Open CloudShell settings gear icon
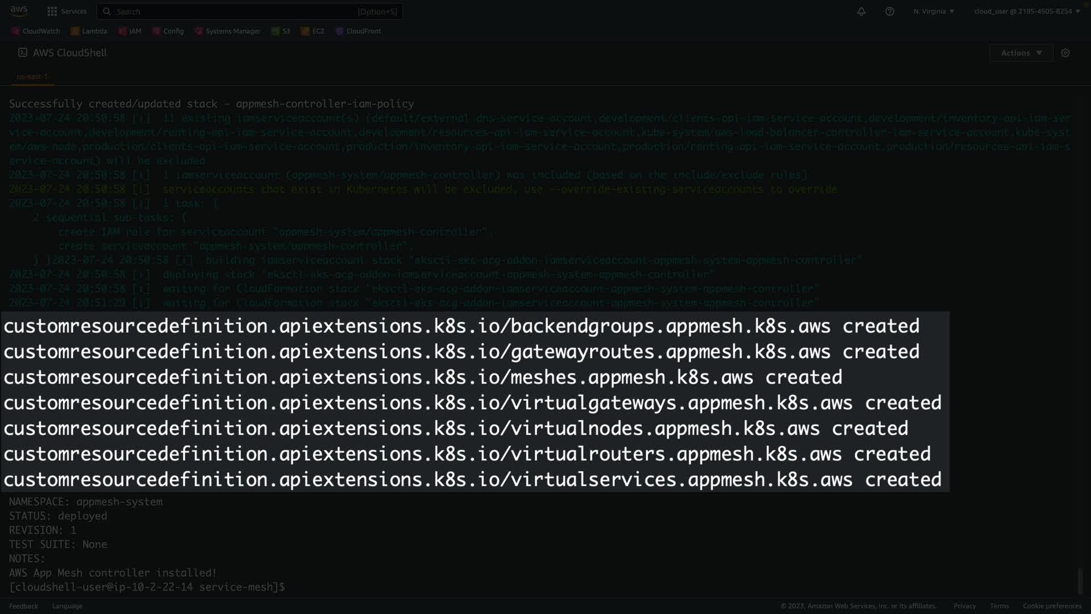The width and height of the screenshot is (1091, 614). click(x=1065, y=53)
